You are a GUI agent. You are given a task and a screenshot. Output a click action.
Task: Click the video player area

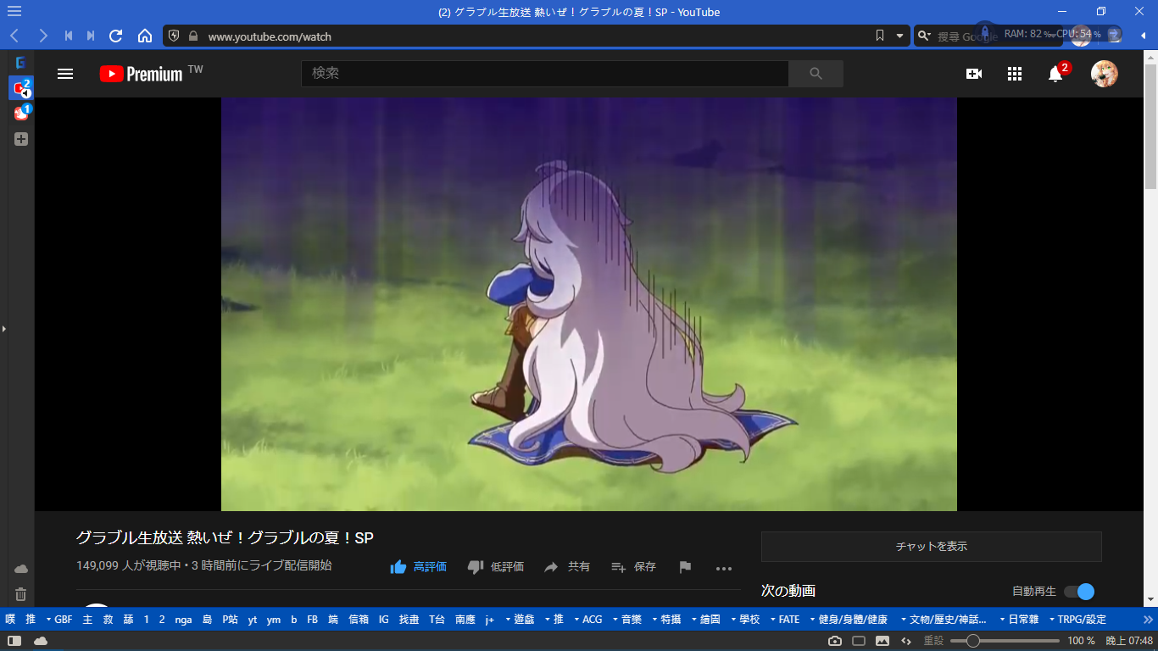click(x=588, y=304)
